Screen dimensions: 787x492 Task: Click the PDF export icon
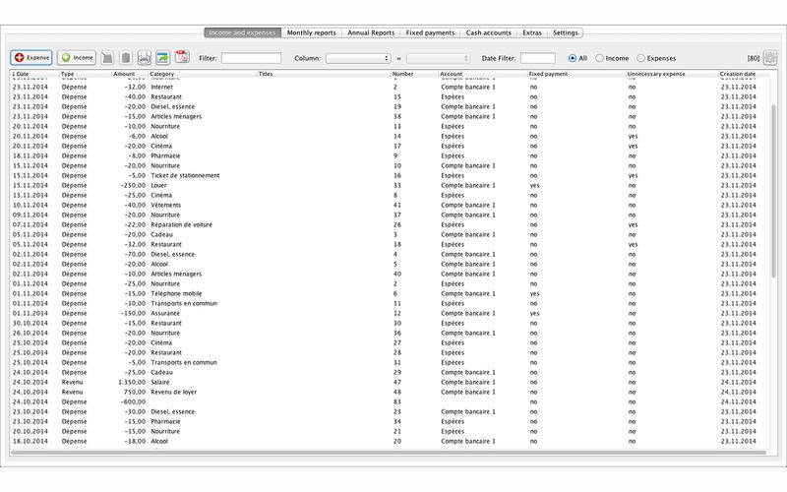[182, 57]
